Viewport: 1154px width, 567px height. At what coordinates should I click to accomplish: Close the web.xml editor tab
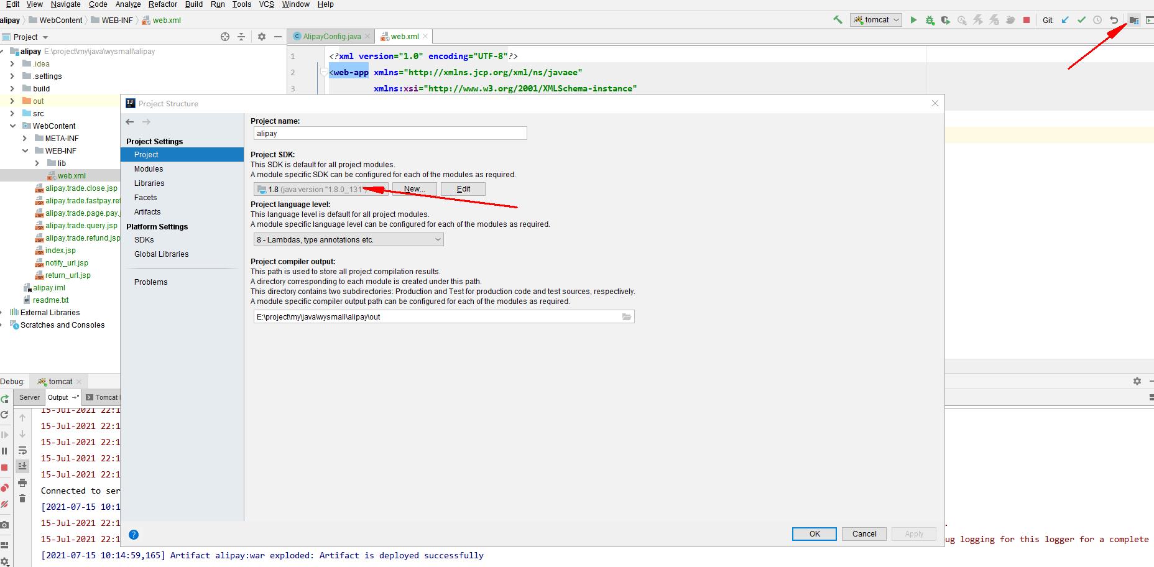coord(425,37)
